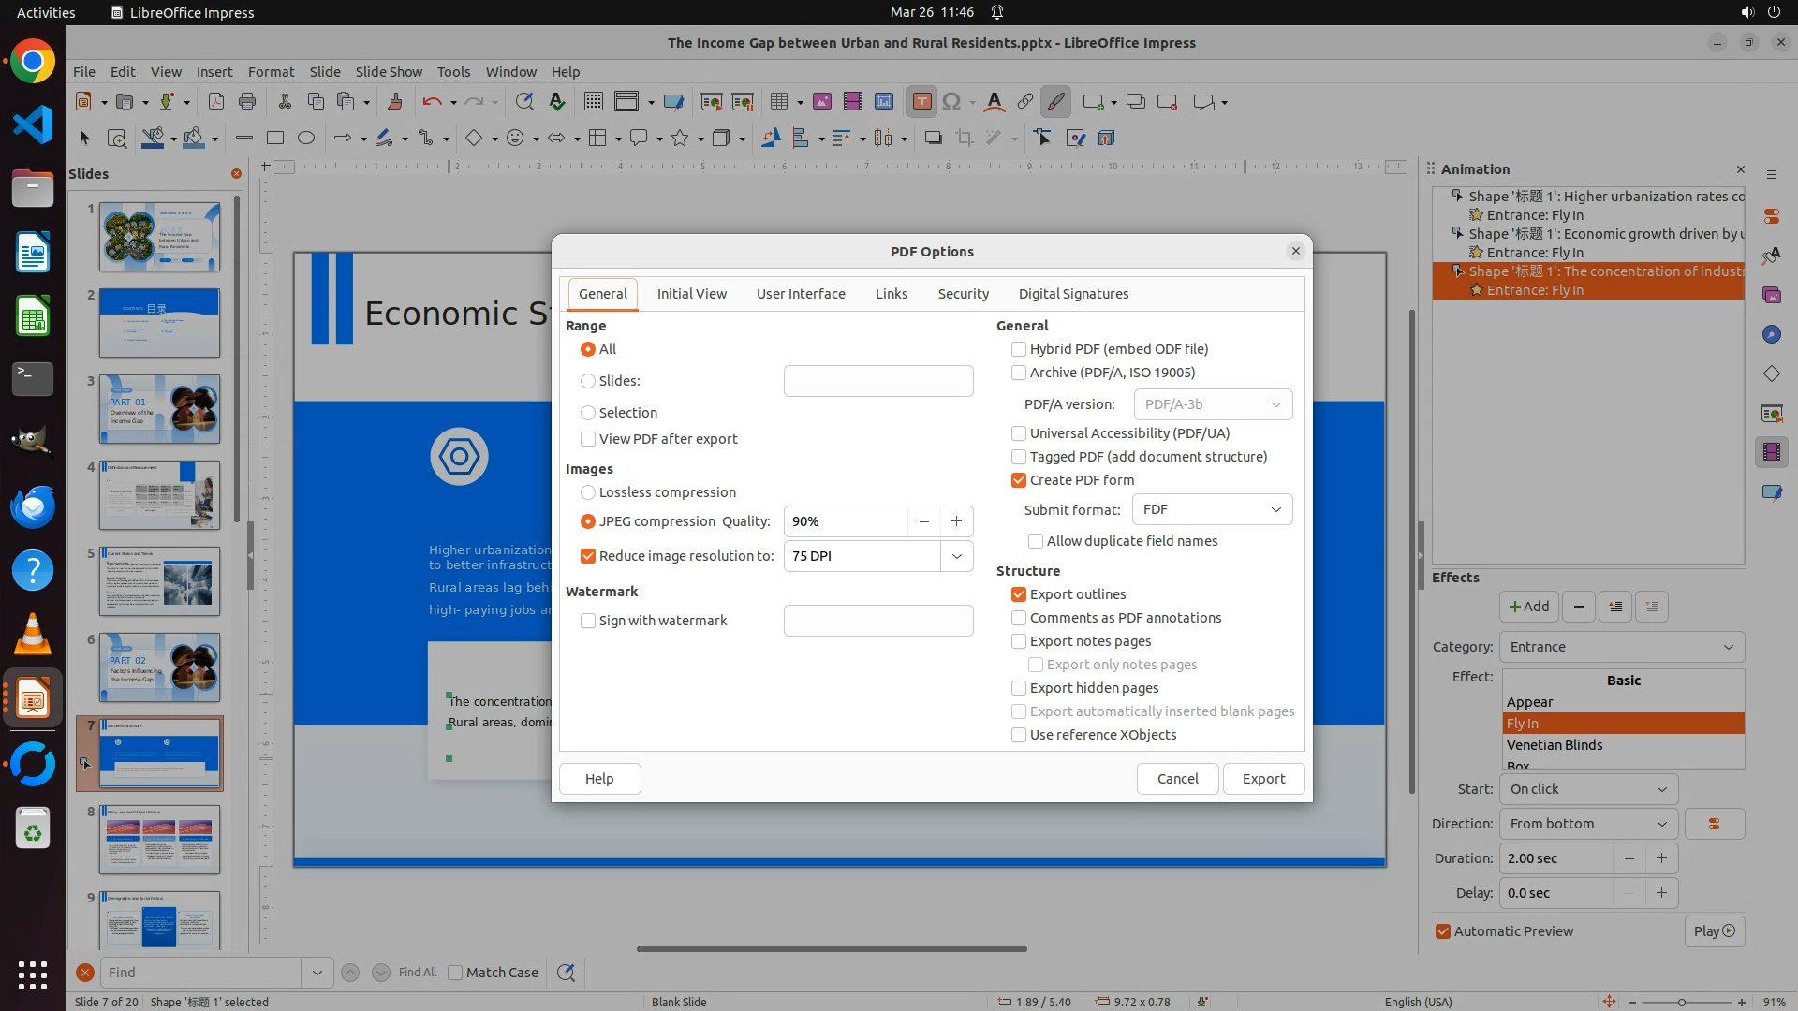
Task: Click the Insert Text Box icon
Action: pos(921,102)
